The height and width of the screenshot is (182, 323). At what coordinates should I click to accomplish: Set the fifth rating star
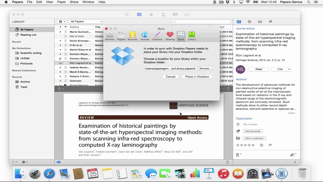pos(253,145)
